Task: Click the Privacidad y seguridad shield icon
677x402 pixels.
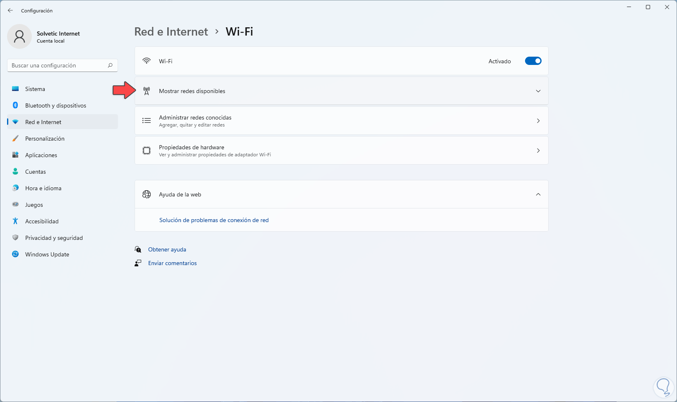Action: [x=15, y=238]
